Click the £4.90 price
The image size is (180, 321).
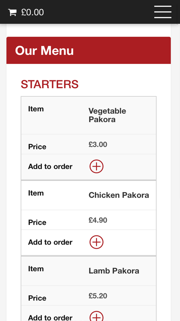coord(98,220)
